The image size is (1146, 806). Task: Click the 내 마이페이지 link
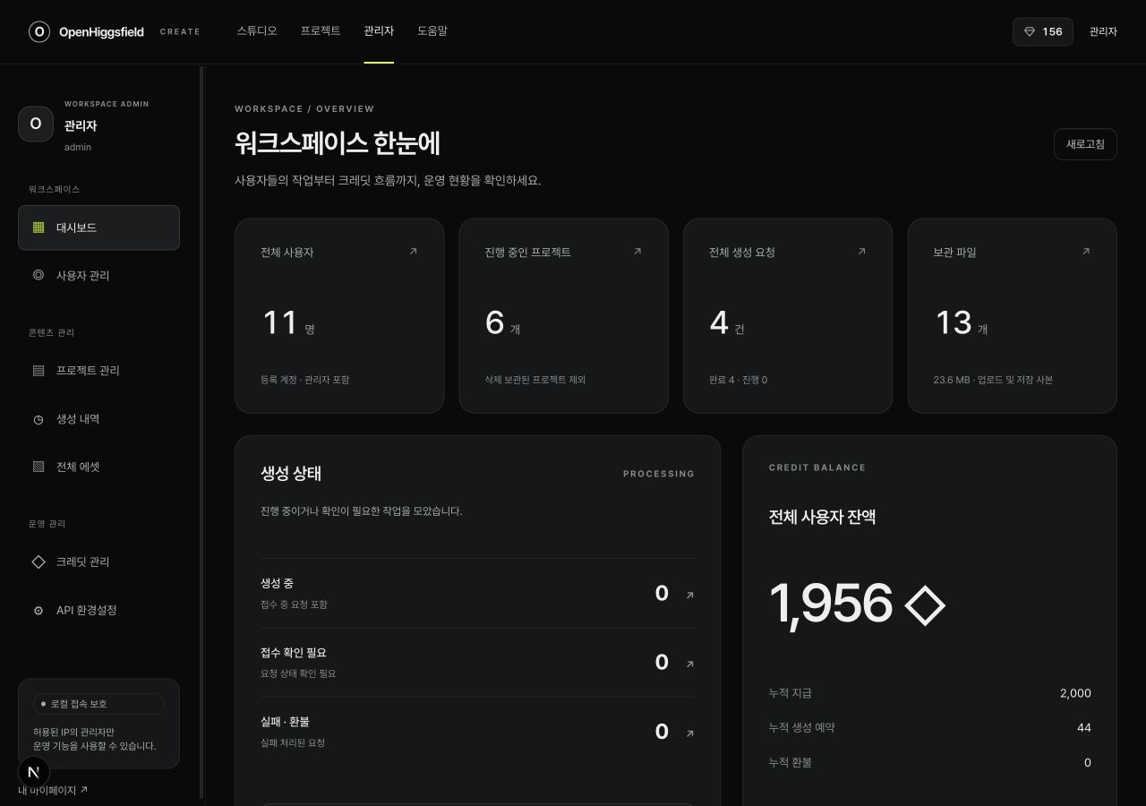[x=53, y=790]
